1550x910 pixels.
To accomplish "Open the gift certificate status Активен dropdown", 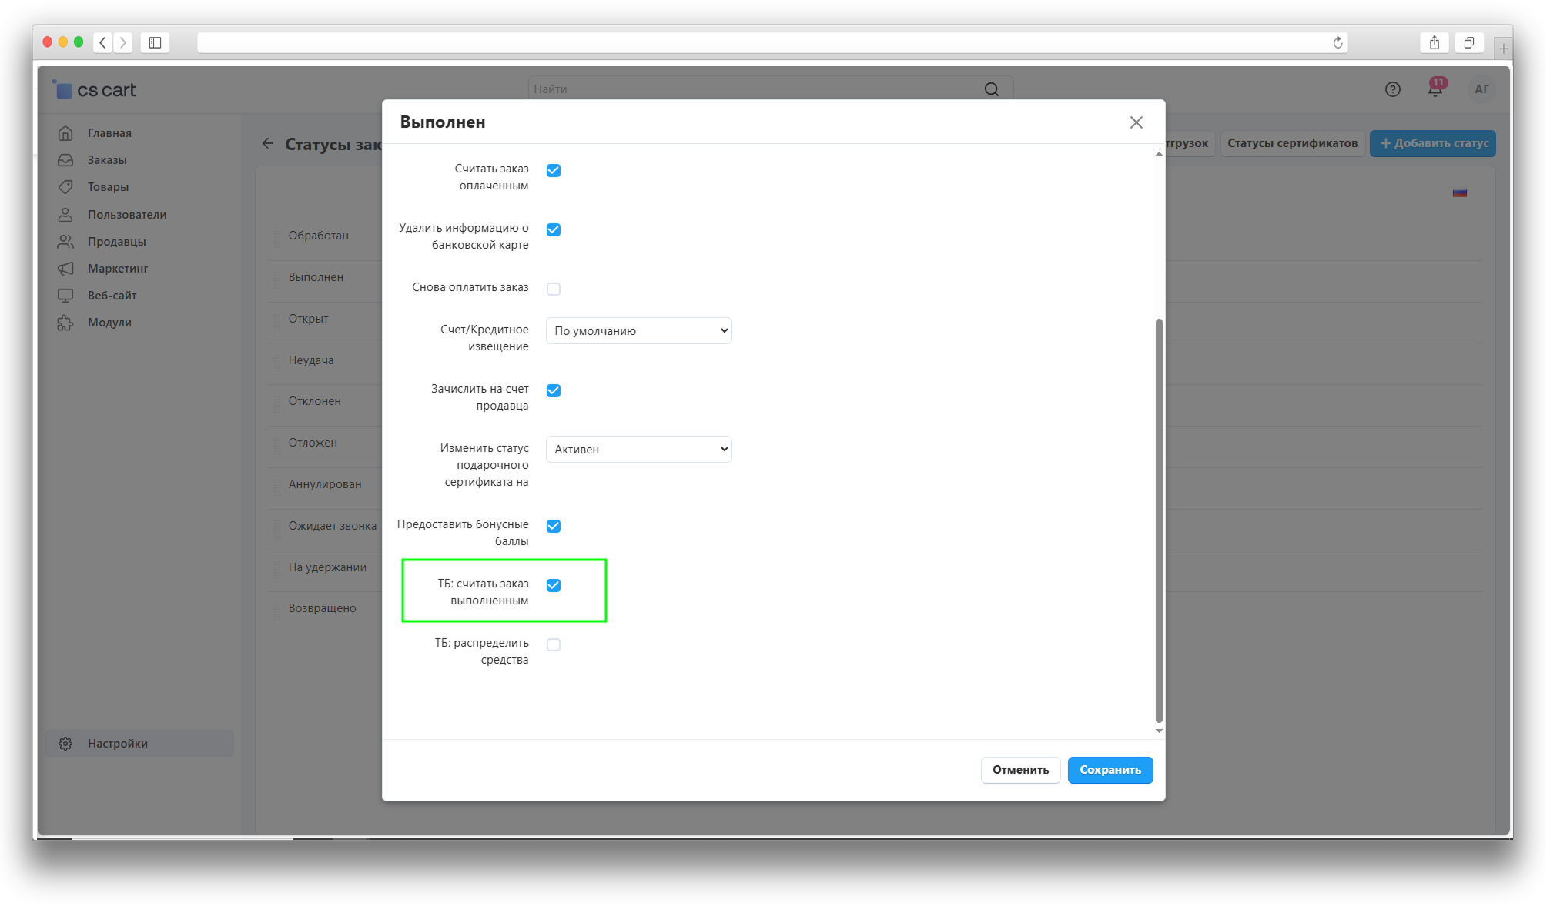I will coord(638,450).
